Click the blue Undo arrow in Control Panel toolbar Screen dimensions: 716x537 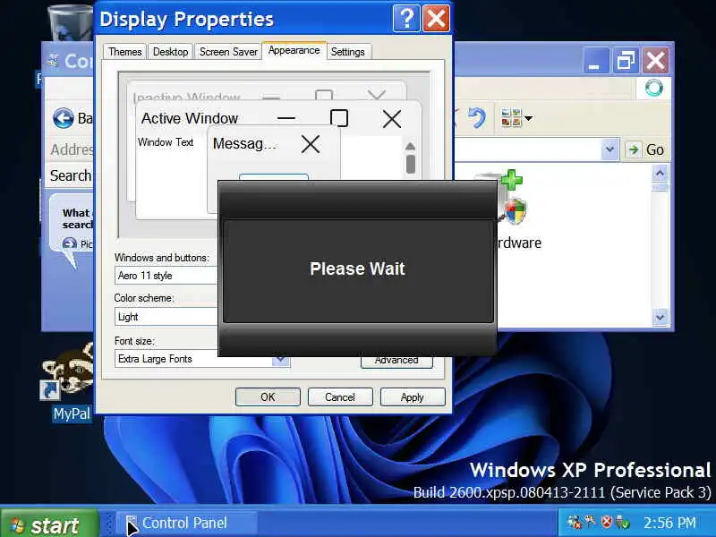[x=477, y=118]
